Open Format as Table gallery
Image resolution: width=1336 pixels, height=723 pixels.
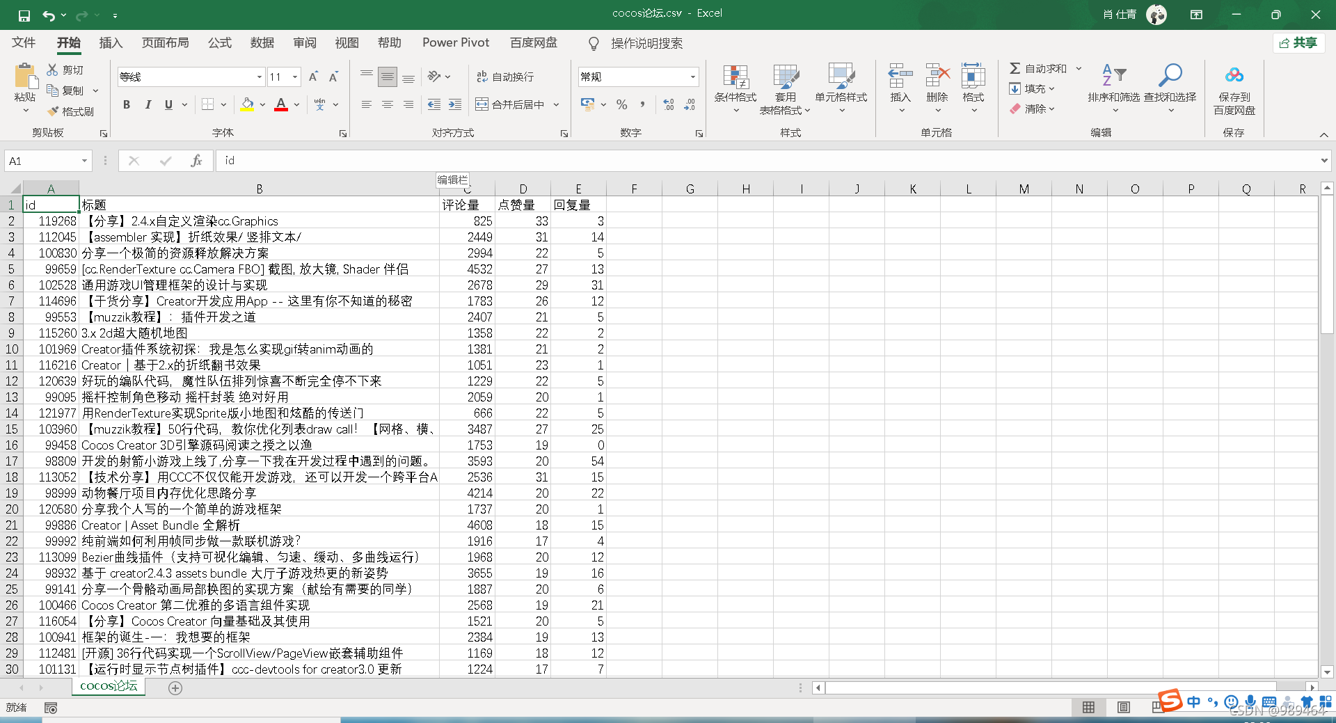[786, 89]
